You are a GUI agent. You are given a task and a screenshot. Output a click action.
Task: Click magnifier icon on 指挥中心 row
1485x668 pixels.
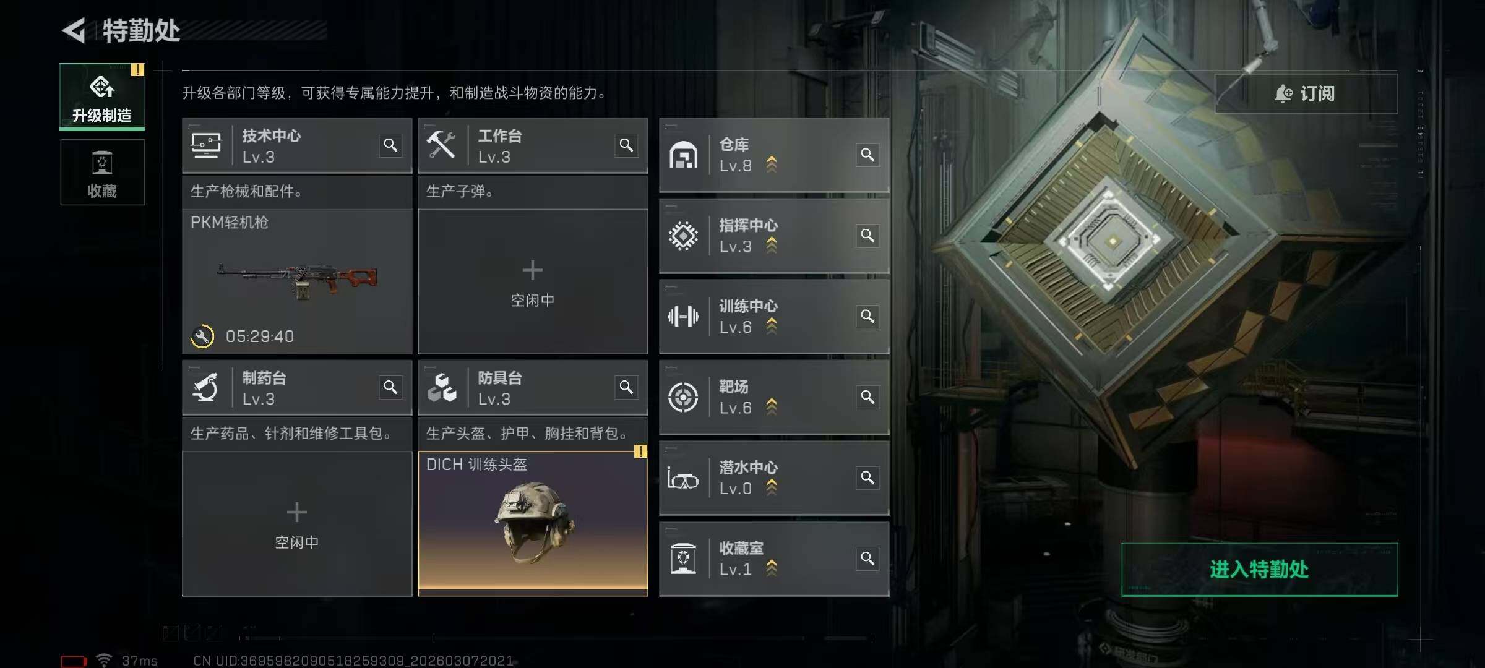pos(867,236)
